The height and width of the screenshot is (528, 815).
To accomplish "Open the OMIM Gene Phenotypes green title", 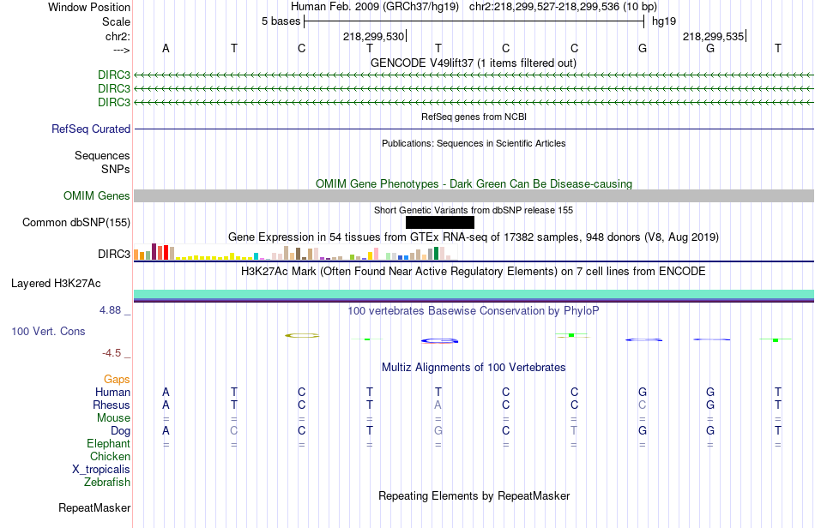I will tap(474, 183).
